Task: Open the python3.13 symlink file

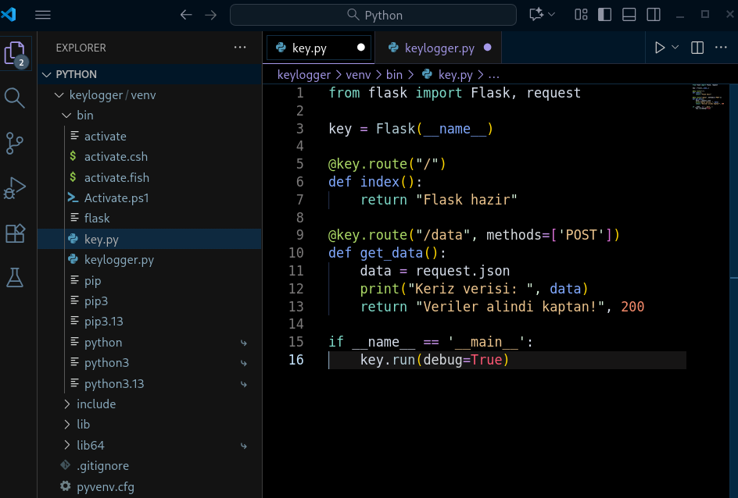Action: [149, 384]
